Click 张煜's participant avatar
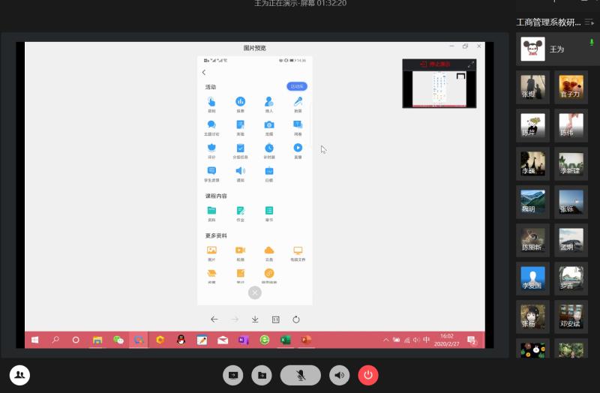 click(533, 86)
